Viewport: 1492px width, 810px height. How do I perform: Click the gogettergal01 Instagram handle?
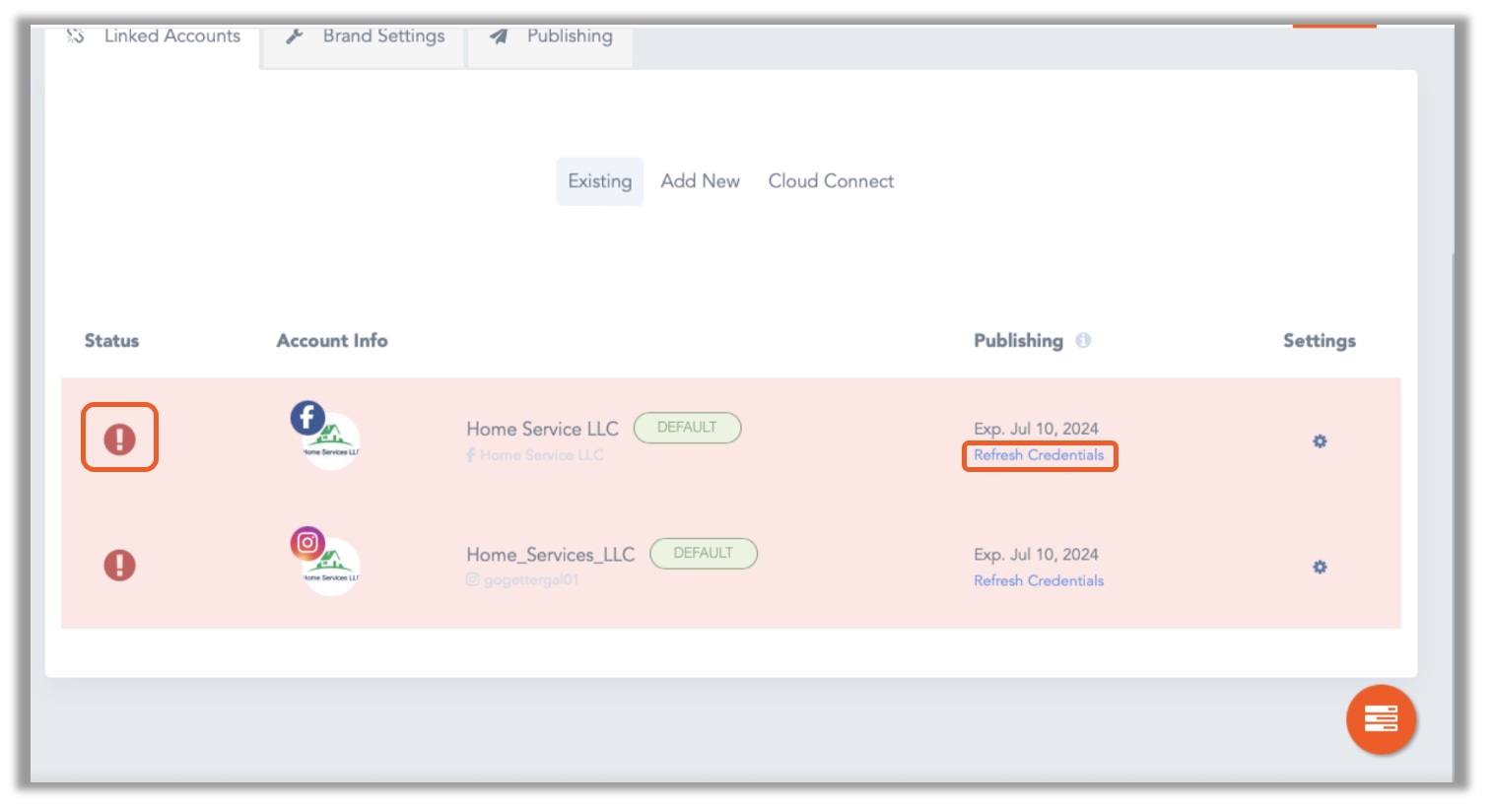click(x=522, y=580)
